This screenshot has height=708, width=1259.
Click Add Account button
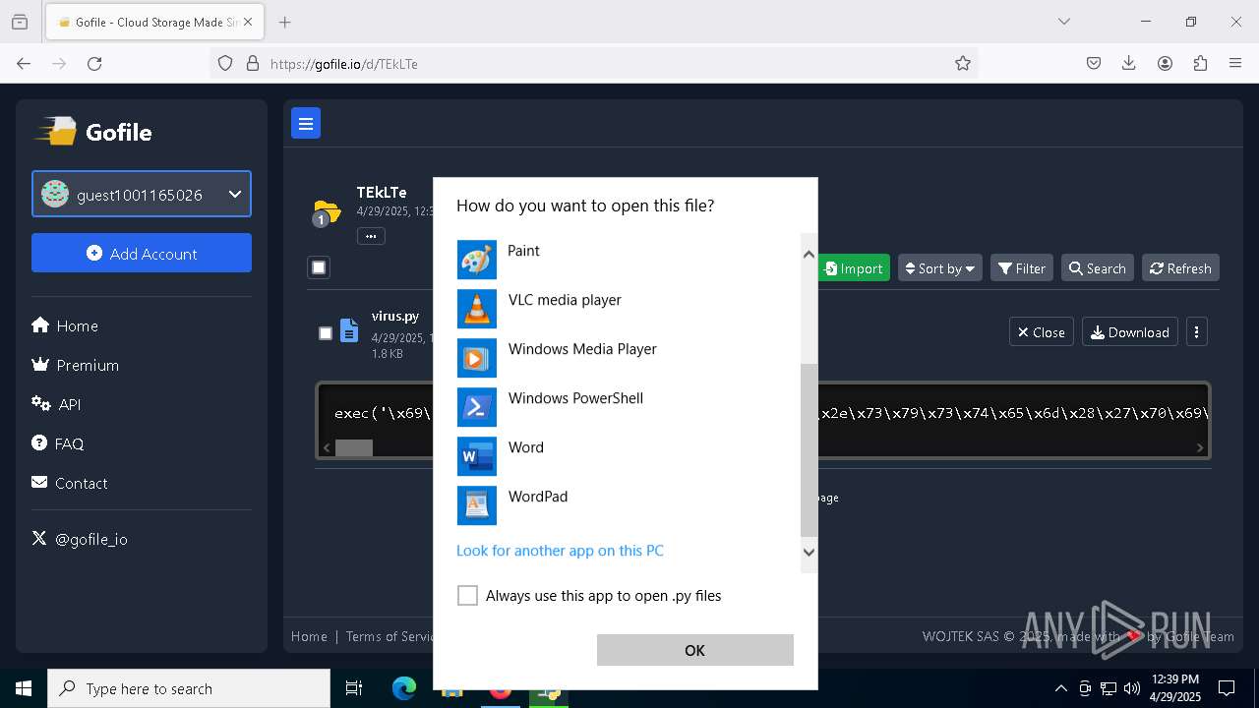pyautogui.click(x=142, y=253)
